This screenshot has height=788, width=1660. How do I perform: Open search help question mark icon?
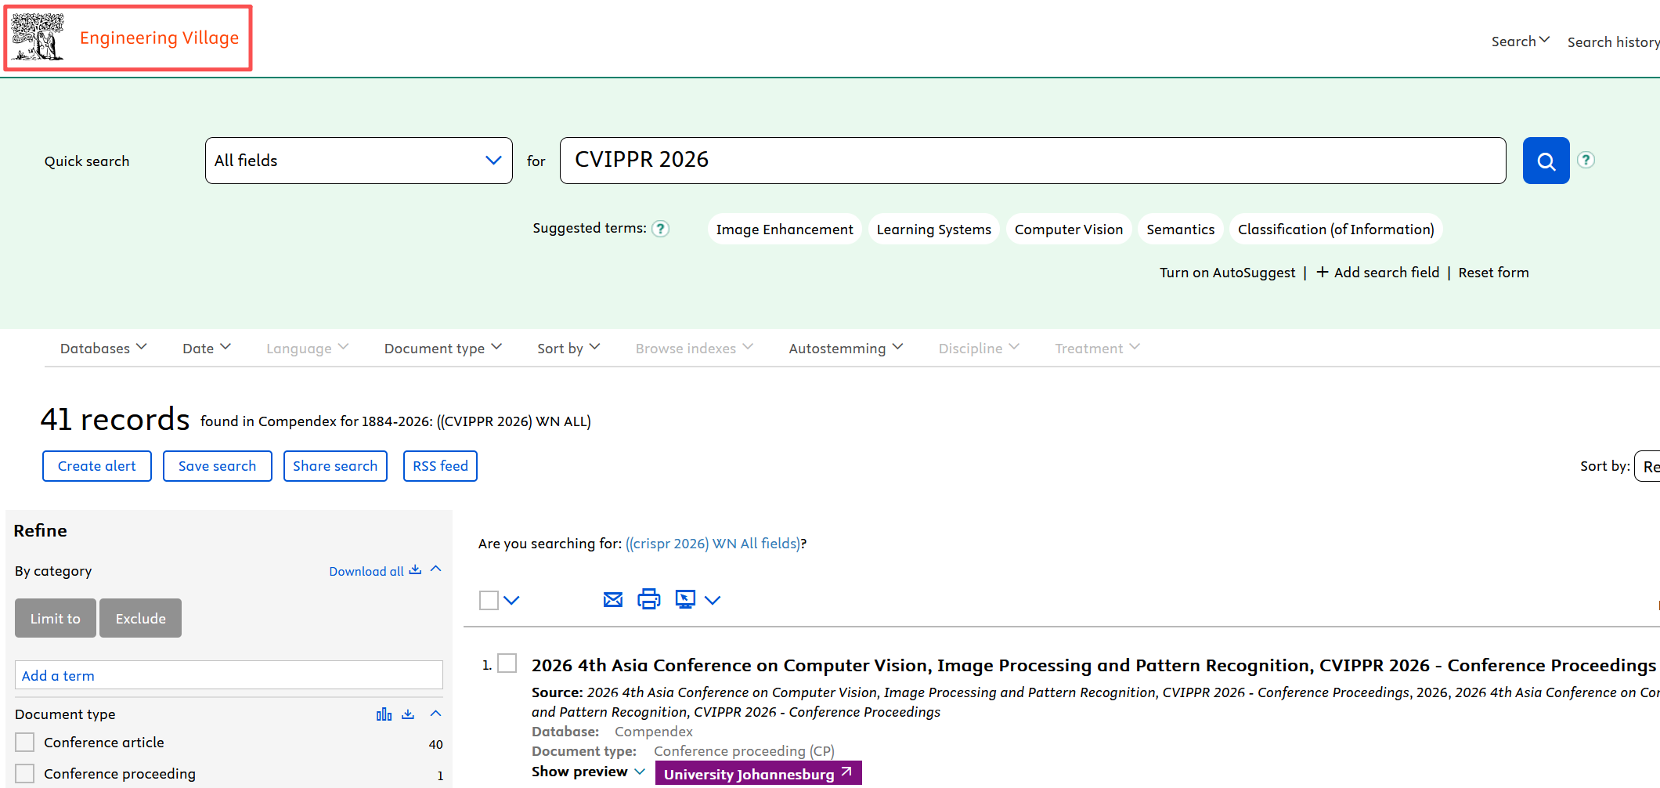pos(1586,160)
